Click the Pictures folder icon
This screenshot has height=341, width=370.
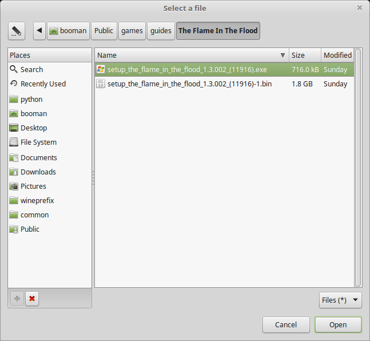[x=14, y=187]
